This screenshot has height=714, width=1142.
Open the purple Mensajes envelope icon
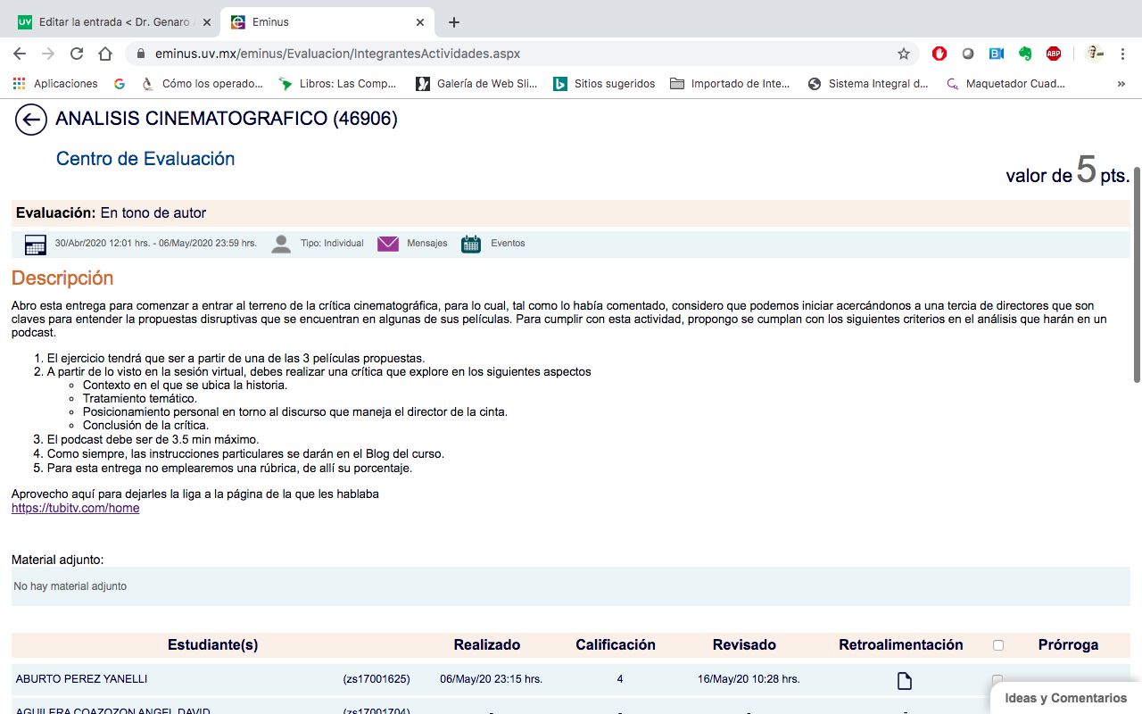(x=388, y=244)
